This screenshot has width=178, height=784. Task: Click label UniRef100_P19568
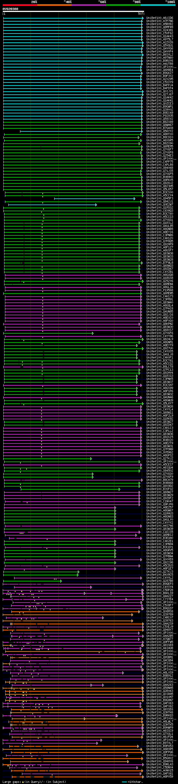[x=160, y=290]
